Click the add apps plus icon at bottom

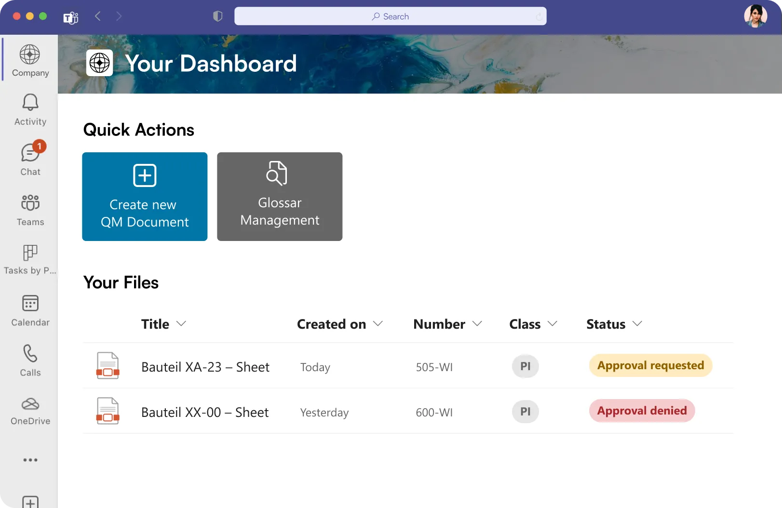coord(30,501)
